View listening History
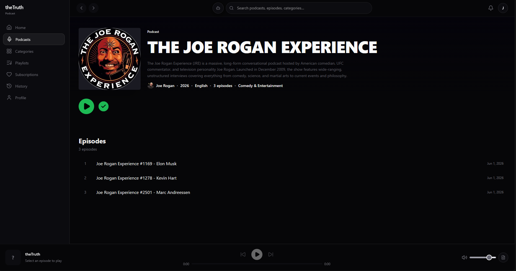 pyautogui.click(x=34, y=86)
